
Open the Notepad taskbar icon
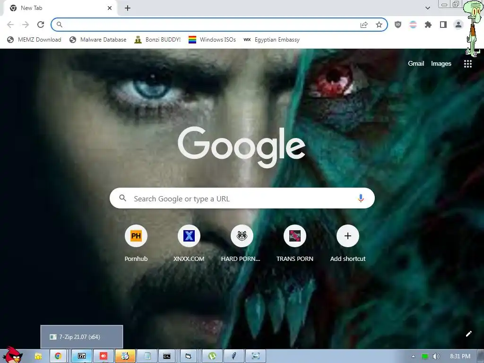pyautogui.click(x=147, y=356)
